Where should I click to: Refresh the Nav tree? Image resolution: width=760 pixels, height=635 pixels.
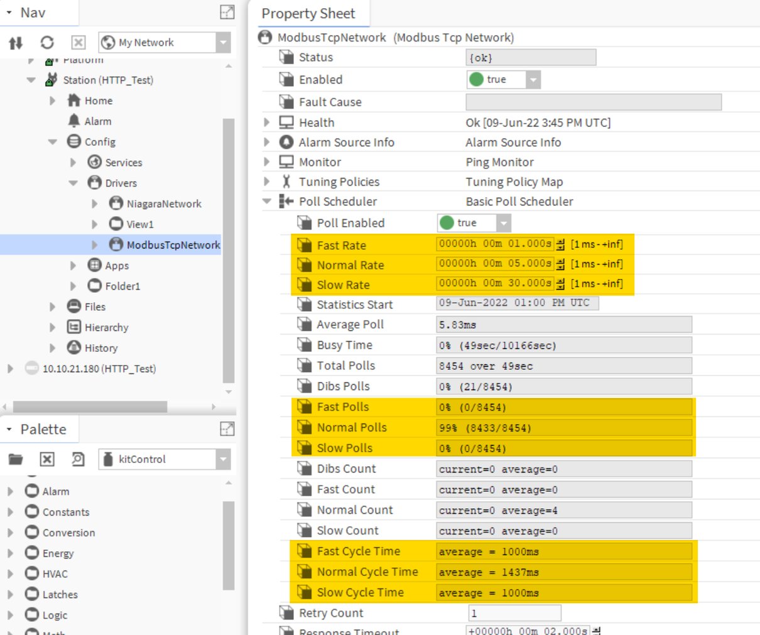[x=45, y=43]
